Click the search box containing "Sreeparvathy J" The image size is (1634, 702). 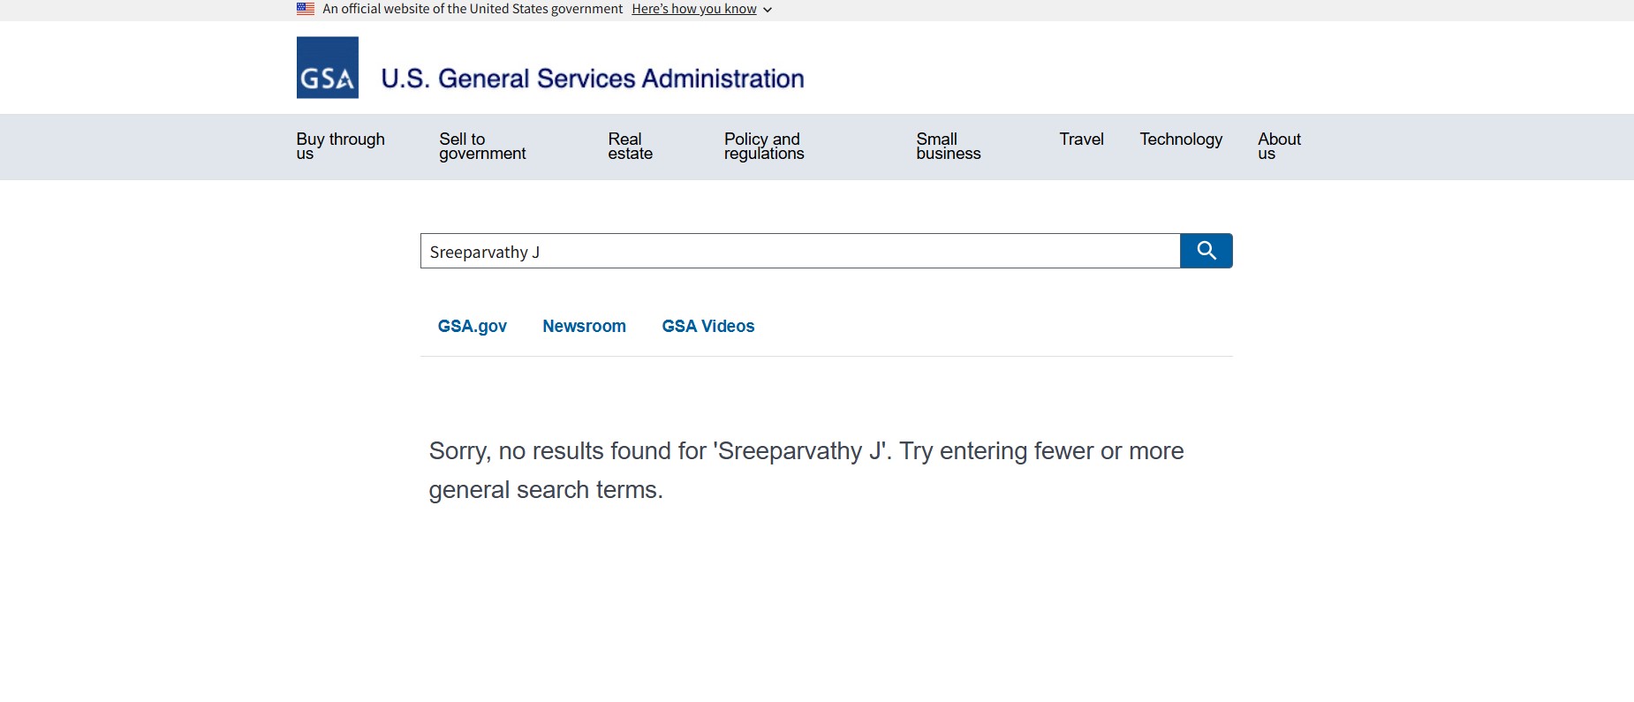(799, 252)
